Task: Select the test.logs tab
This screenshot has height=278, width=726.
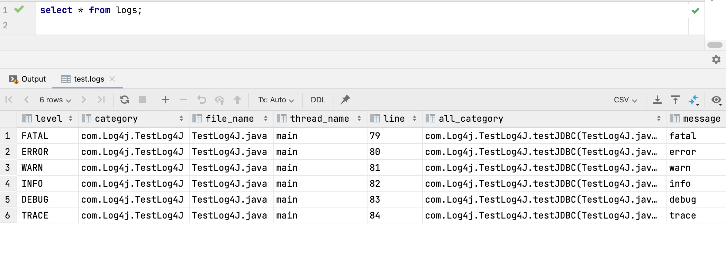Action: 88,79
